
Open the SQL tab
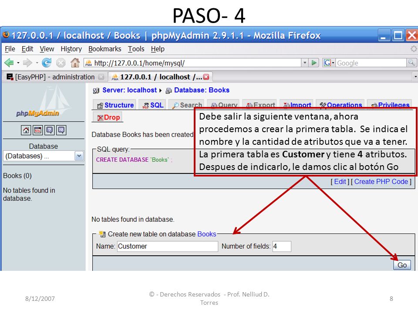click(x=153, y=105)
